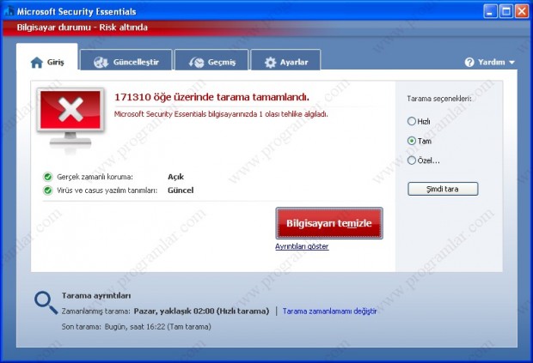
Task: Click the gear icon on Ayarlar tab
Action: click(270, 63)
